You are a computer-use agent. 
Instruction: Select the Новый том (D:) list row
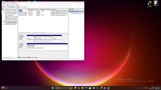[43, 15]
